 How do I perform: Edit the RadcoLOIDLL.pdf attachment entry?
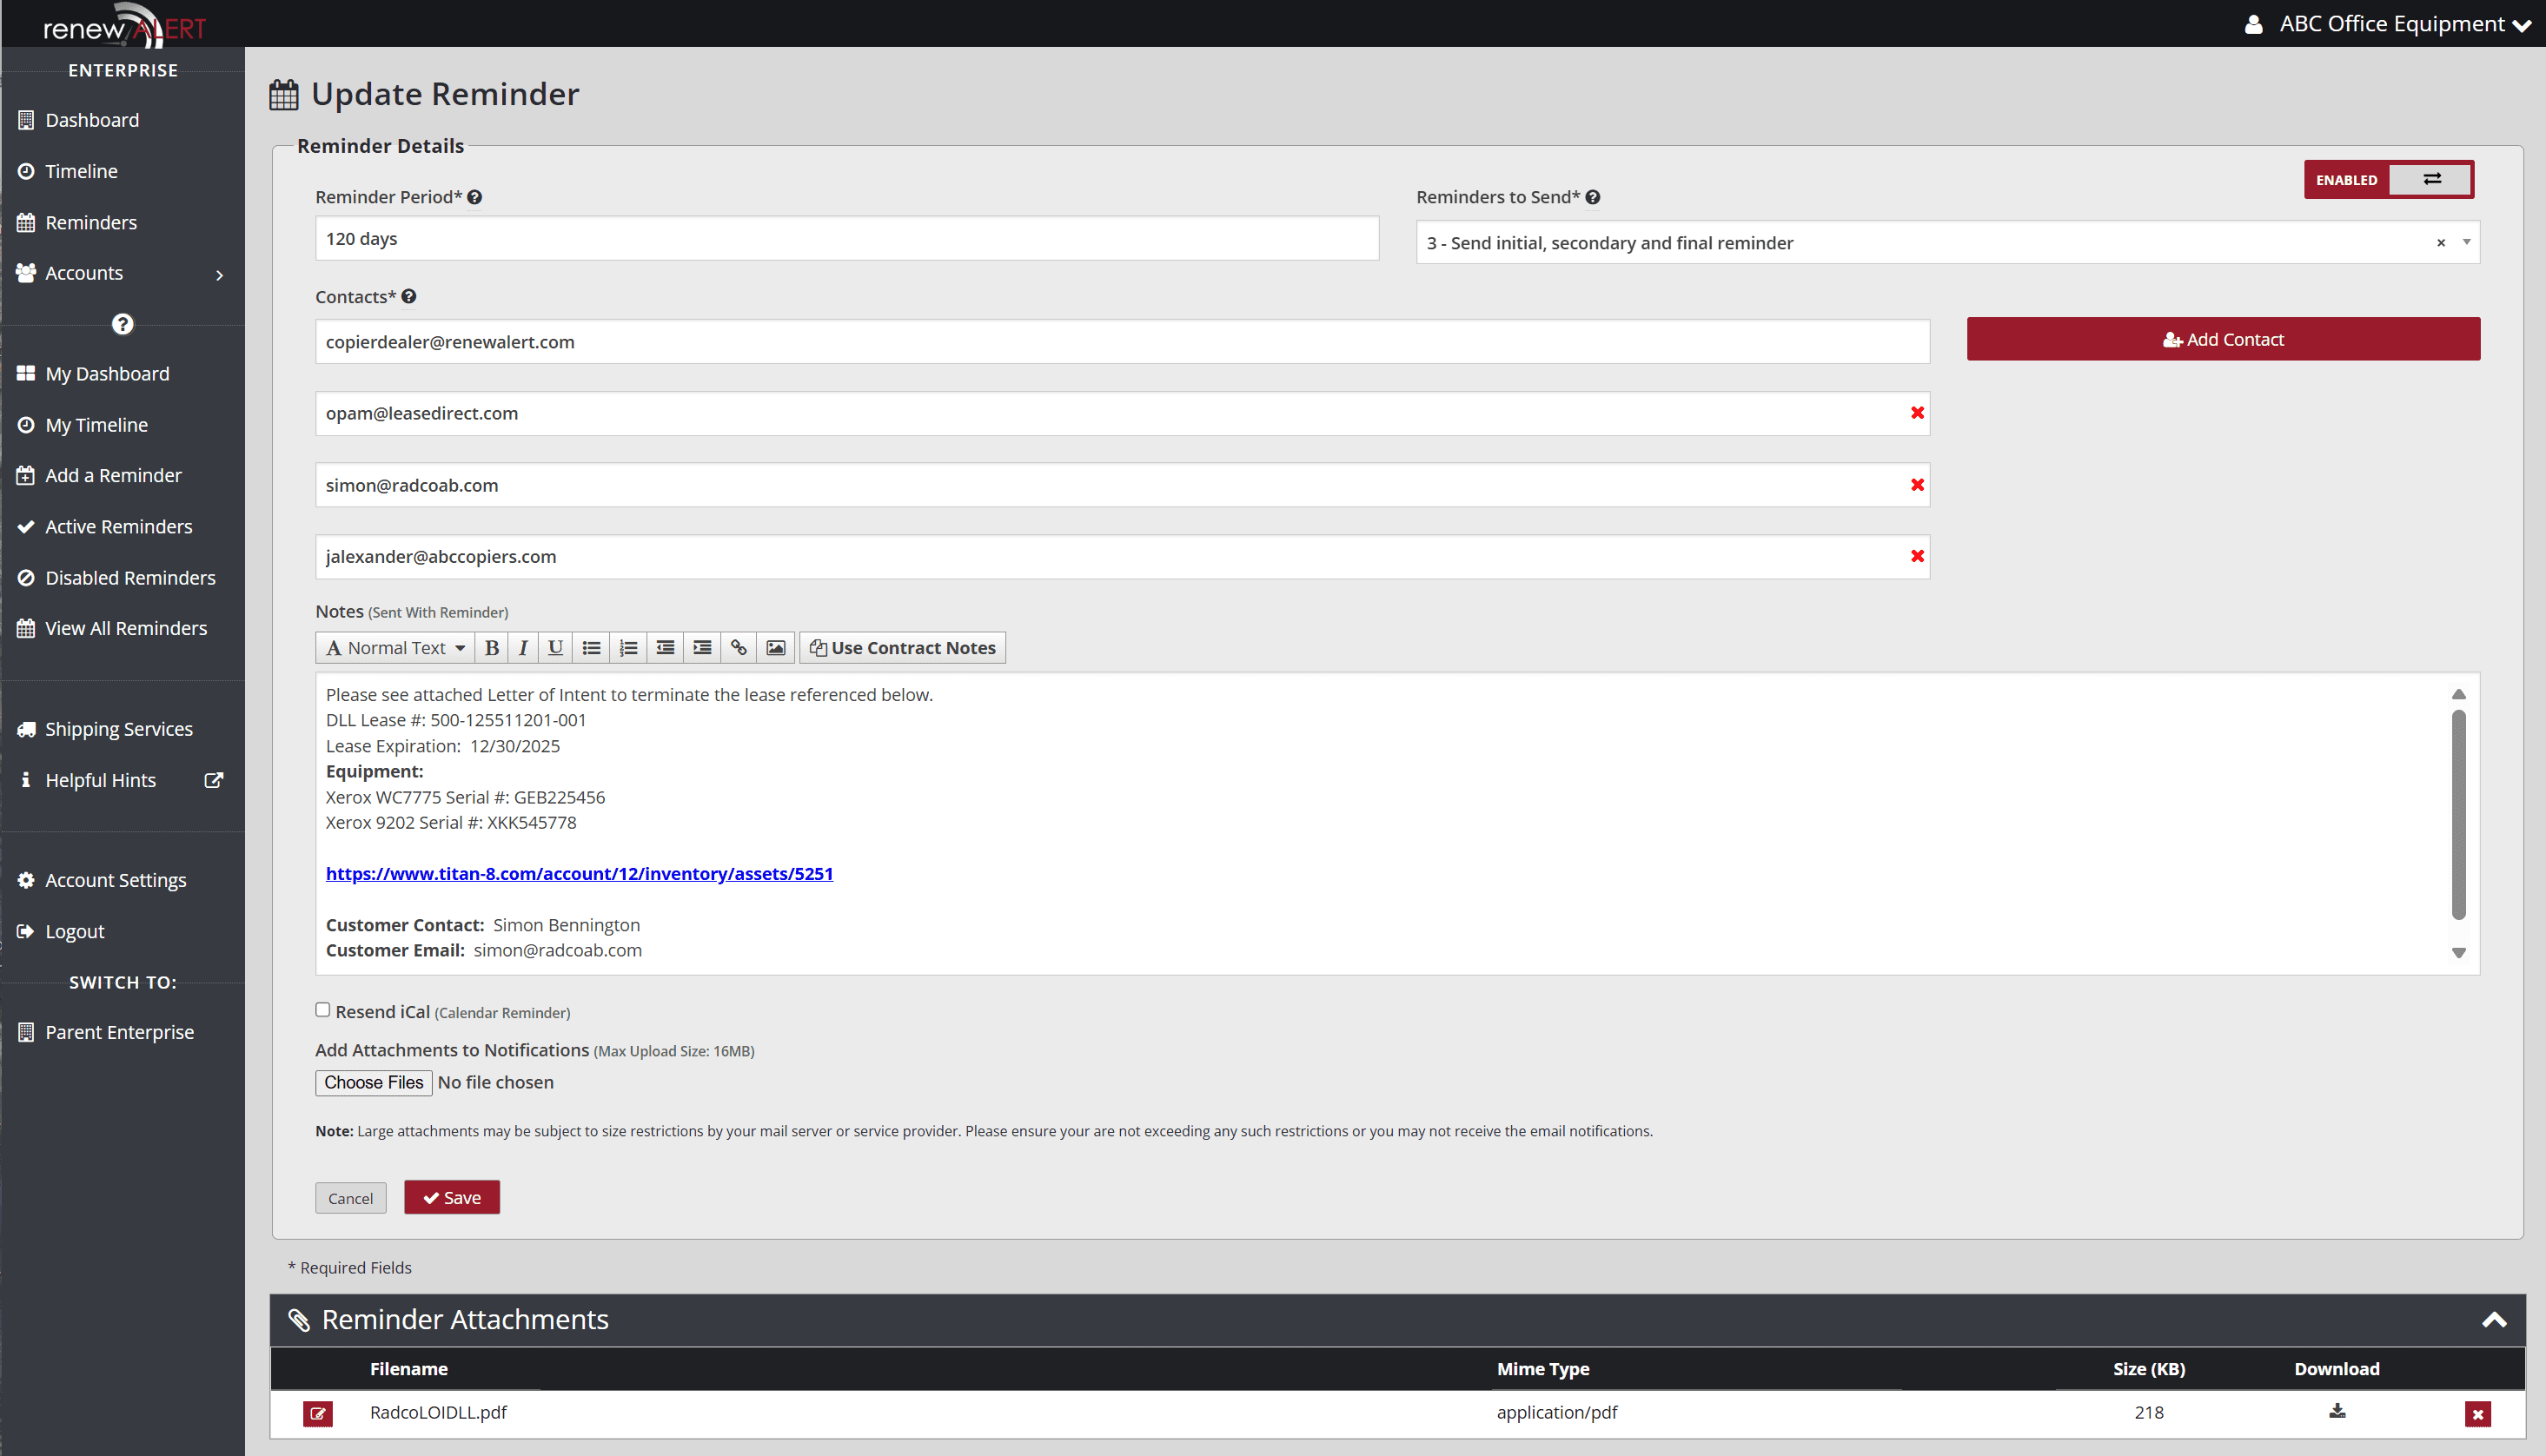(x=318, y=1414)
